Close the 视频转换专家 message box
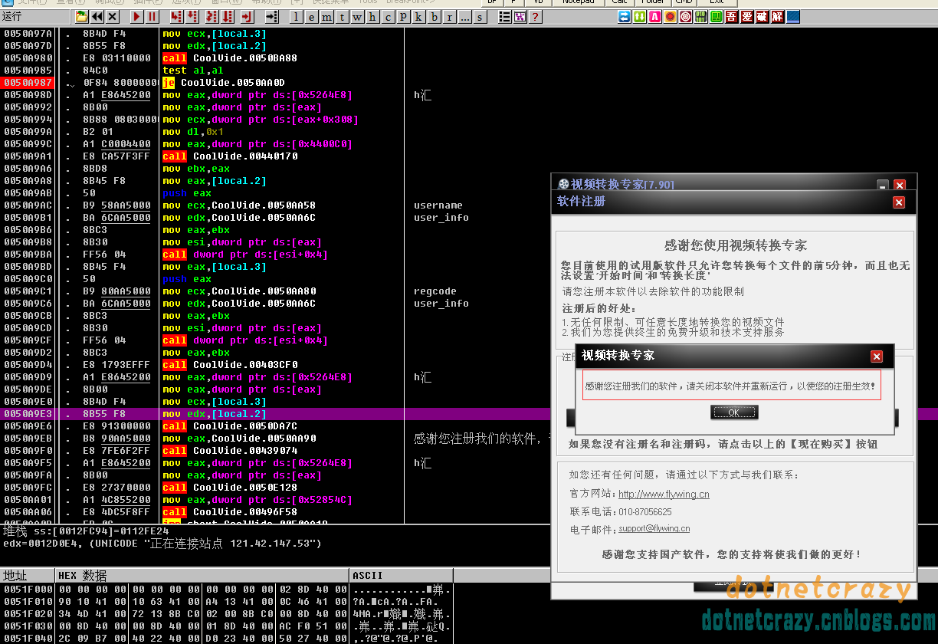 coord(877,356)
